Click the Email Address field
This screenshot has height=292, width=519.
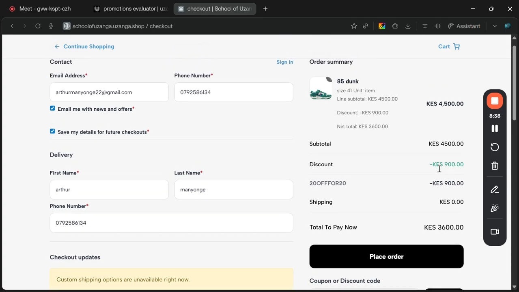109,92
